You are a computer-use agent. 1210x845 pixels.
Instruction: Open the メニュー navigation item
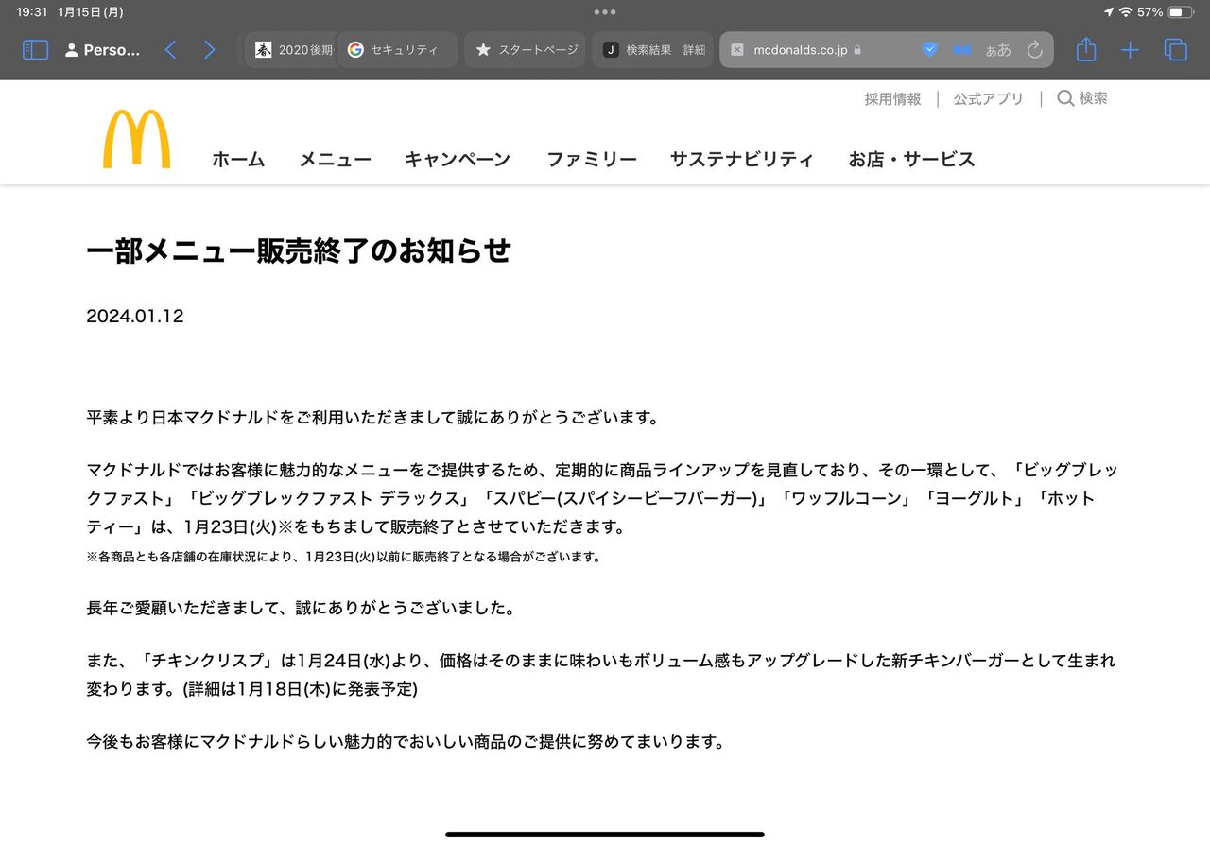click(x=335, y=160)
